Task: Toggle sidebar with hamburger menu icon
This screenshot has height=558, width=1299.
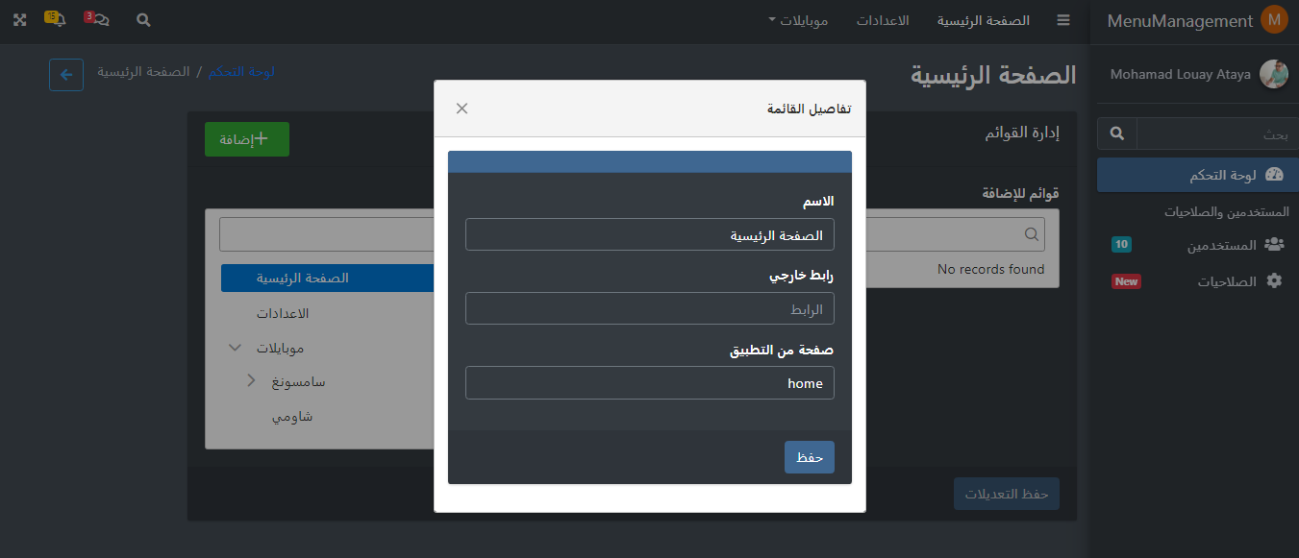Action: point(1062,20)
